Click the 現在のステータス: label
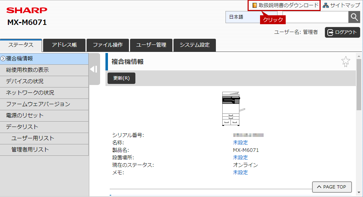The image size is (363, 197). coord(133,165)
